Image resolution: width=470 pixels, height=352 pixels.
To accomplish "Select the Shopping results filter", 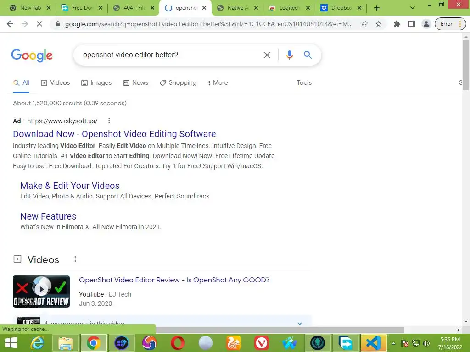I will point(178,83).
